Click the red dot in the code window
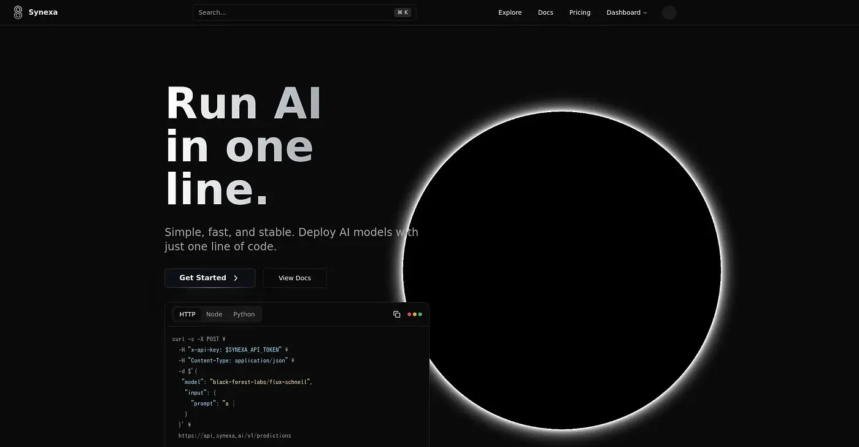The width and height of the screenshot is (859, 447). click(x=409, y=315)
